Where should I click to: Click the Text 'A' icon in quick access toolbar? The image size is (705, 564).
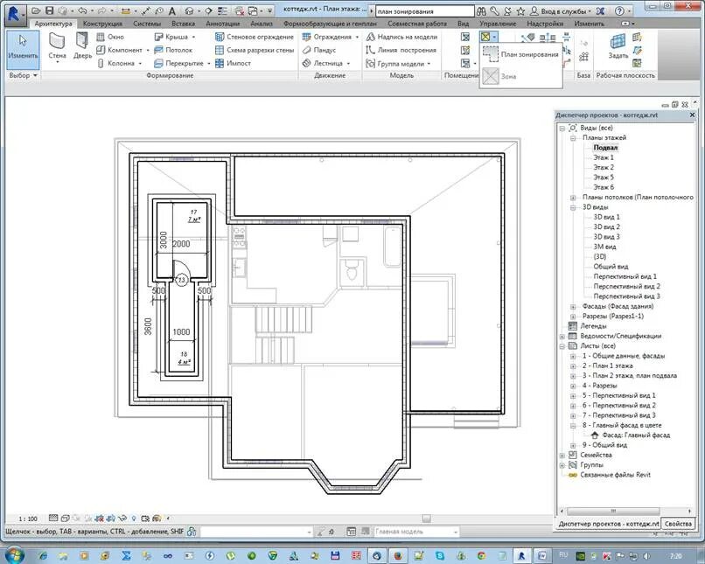click(x=172, y=10)
